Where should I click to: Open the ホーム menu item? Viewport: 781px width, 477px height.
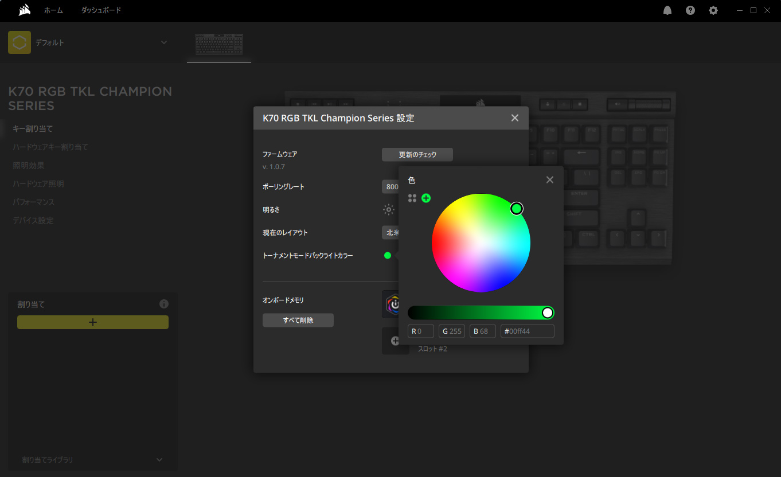click(53, 10)
